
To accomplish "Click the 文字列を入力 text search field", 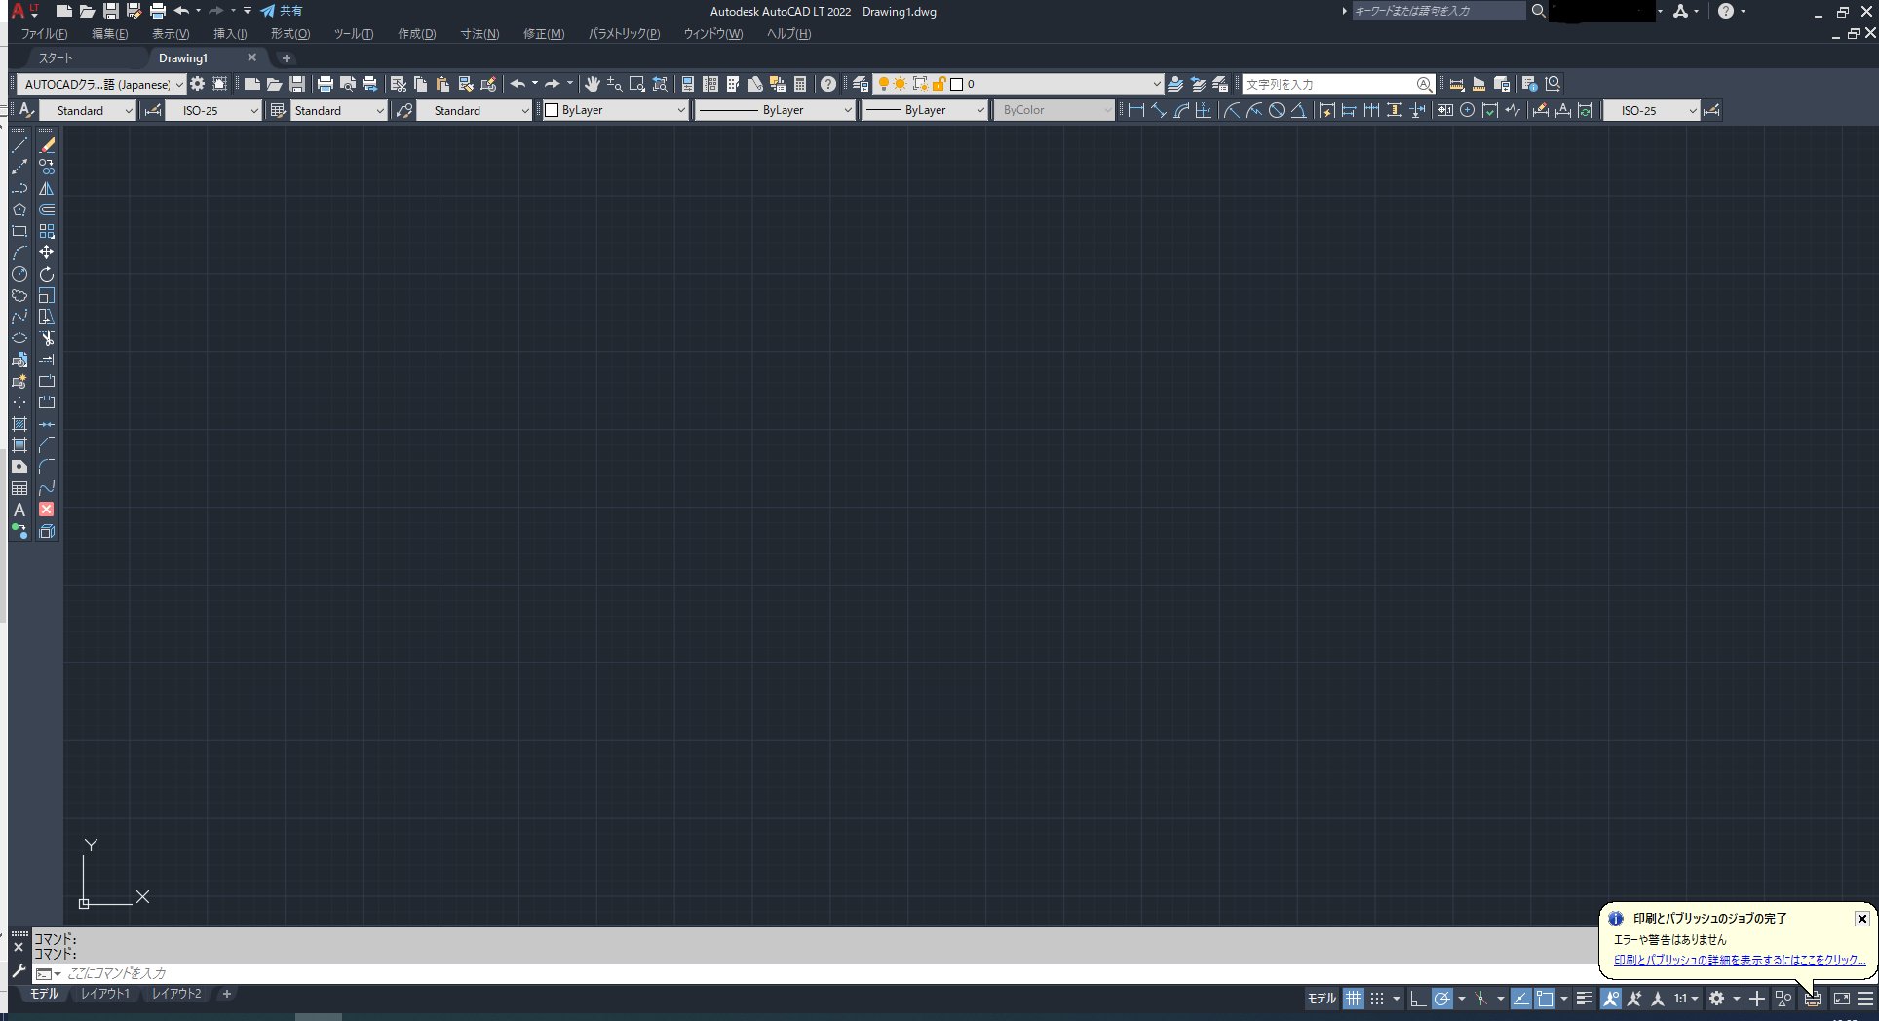I will (x=1330, y=84).
